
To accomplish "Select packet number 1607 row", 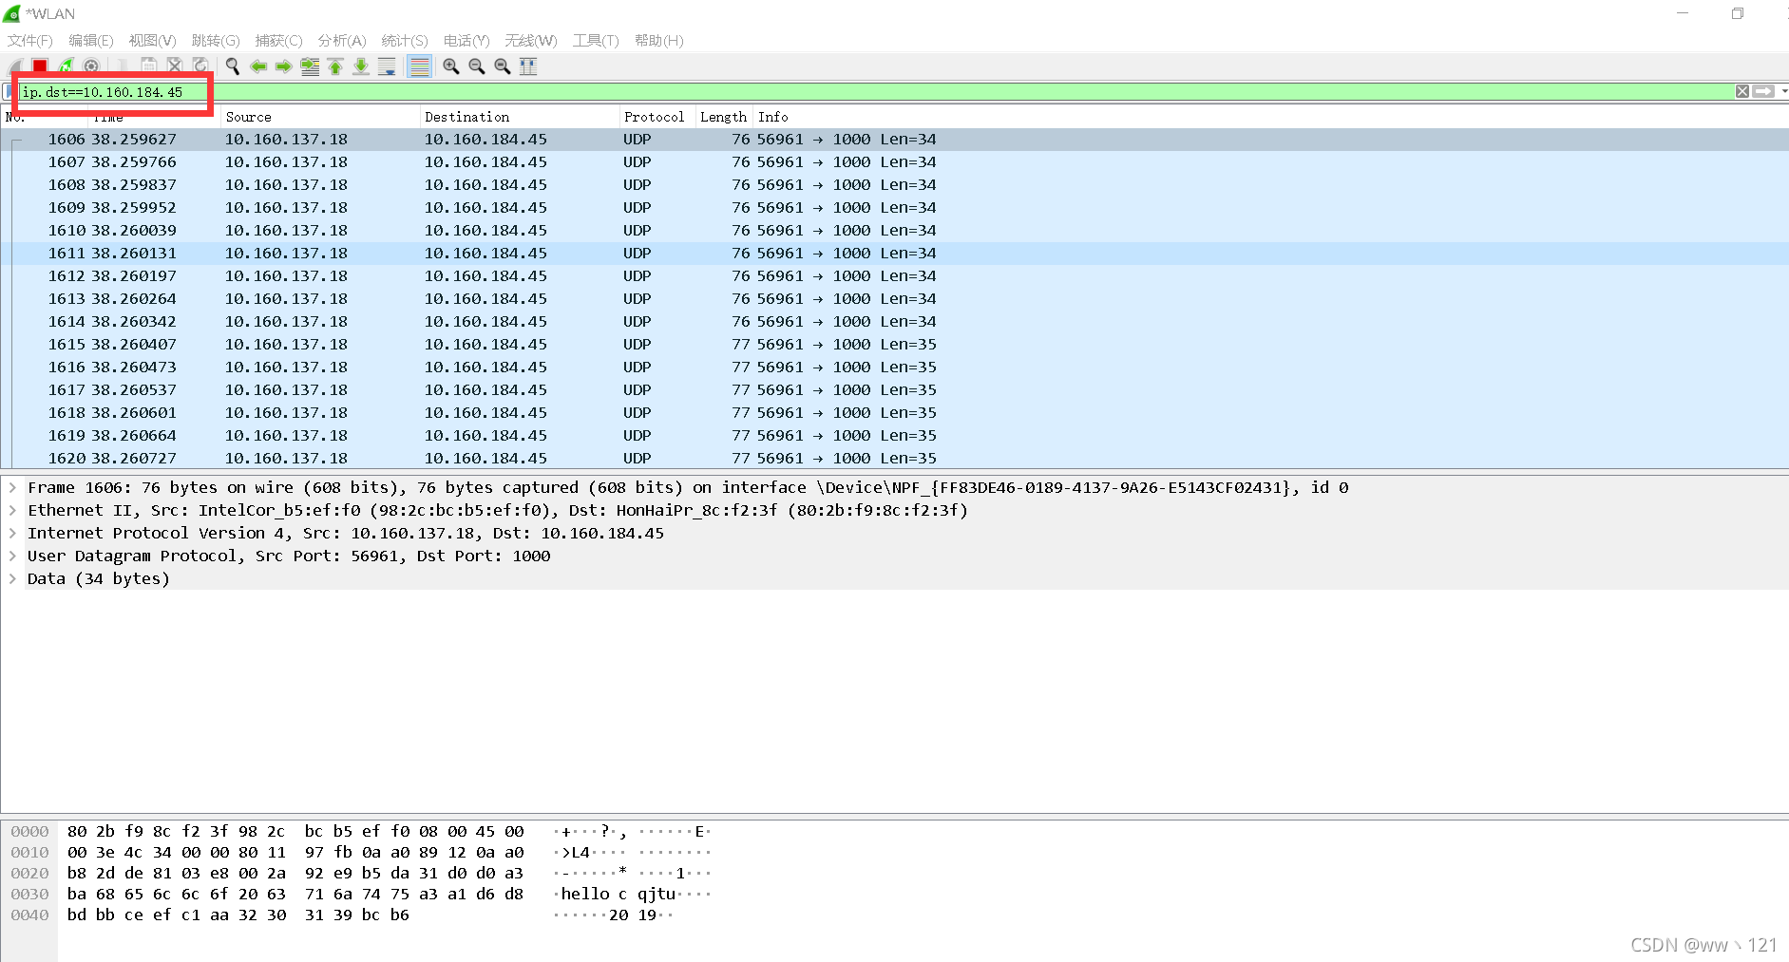I will pyautogui.click(x=894, y=161).
